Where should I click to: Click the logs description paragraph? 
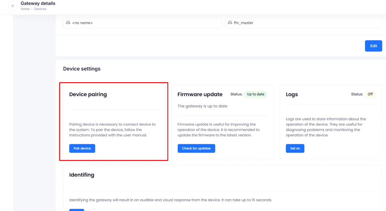326,127
